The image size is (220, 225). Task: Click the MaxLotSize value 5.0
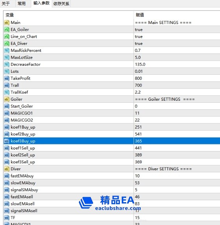[x=137, y=57]
